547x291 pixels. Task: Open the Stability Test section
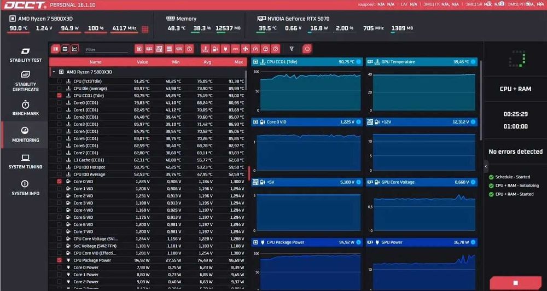(26, 55)
